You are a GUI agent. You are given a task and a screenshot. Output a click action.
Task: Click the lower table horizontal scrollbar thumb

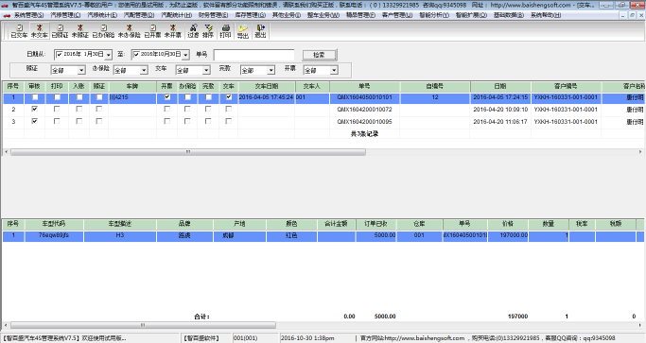pos(143,325)
